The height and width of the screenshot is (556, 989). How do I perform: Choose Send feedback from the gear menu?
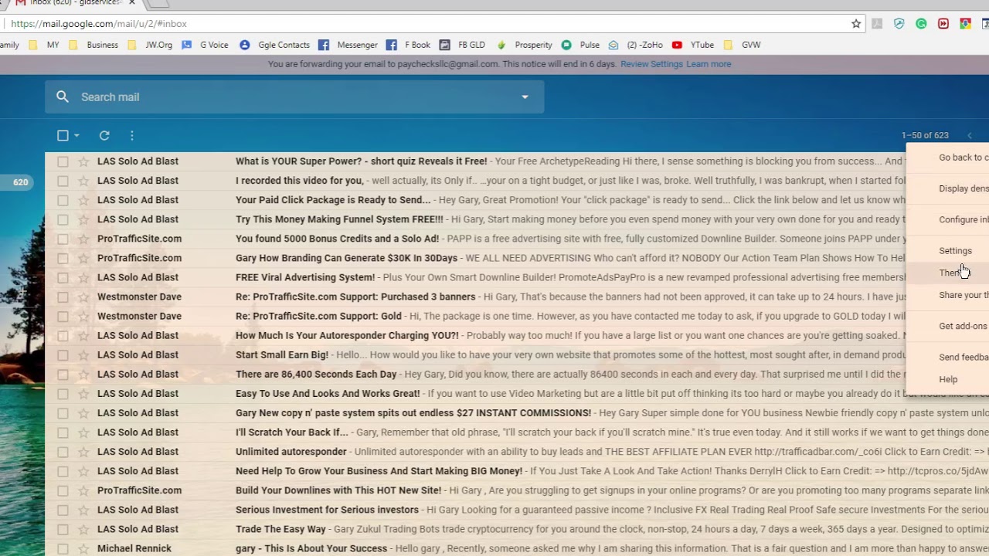(964, 358)
